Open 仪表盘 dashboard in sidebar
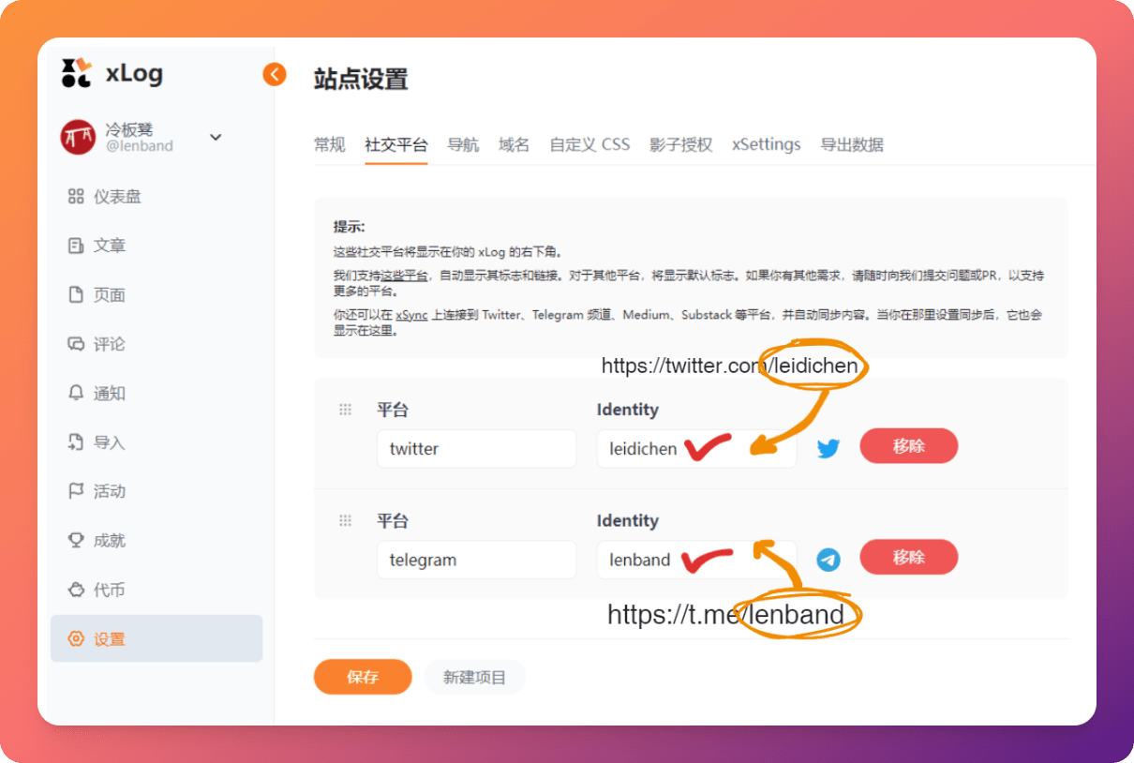Viewport: 1134px width, 763px height. click(x=157, y=197)
